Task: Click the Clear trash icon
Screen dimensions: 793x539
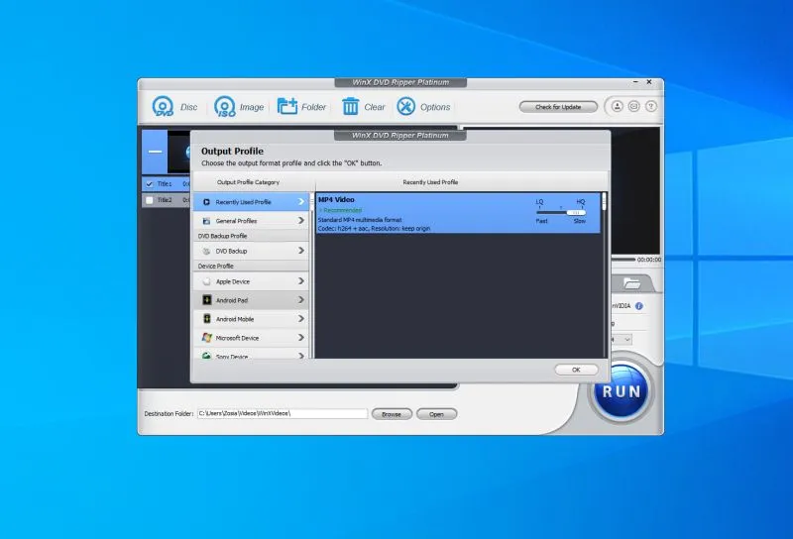Action: [350, 107]
